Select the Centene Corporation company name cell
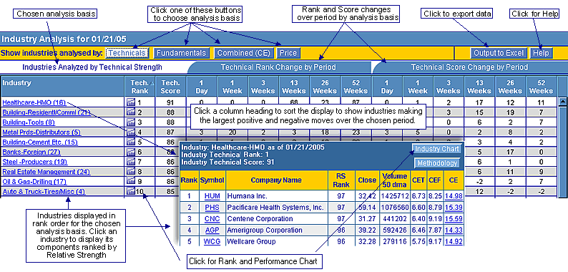The image size is (568, 272). pyautogui.click(x=276, y=219)
